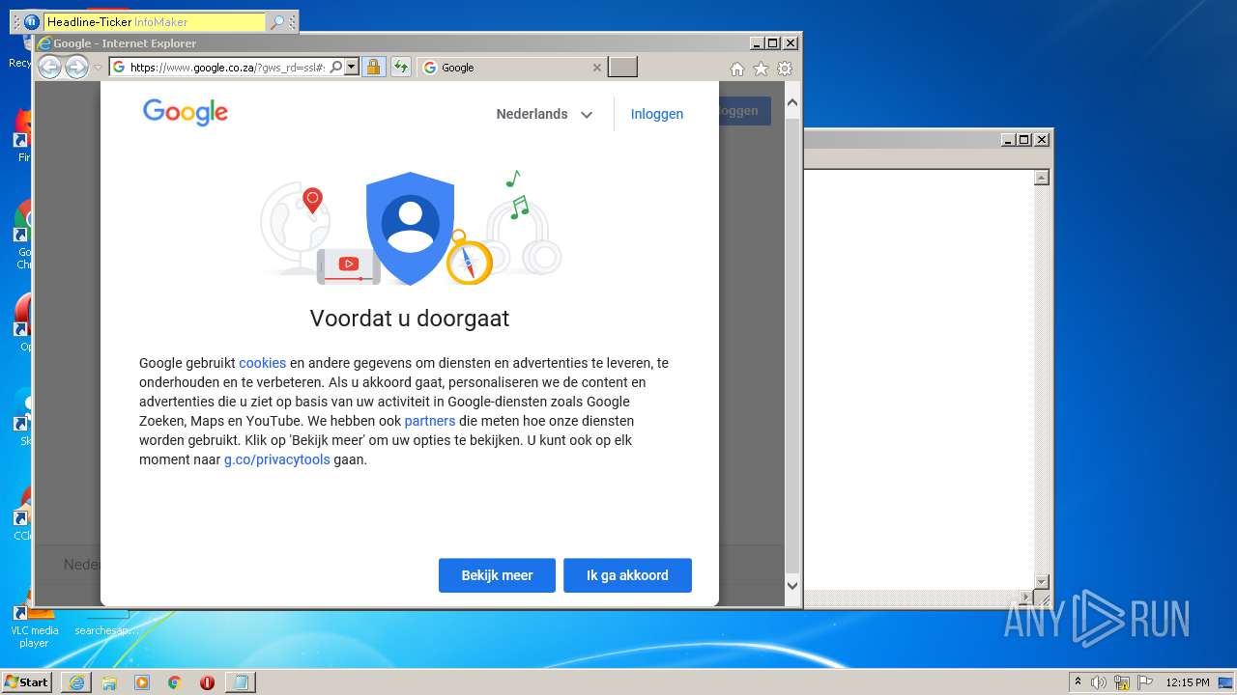This screenshot has width=1237, height=695.
Task: Maximize the background white window
Action: (x=1024, y=140)
